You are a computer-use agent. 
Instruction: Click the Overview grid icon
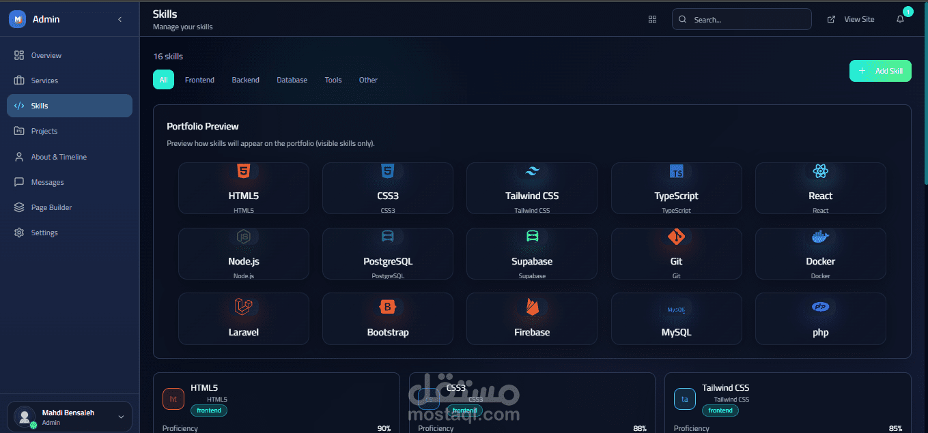click(x=19, y=55)
